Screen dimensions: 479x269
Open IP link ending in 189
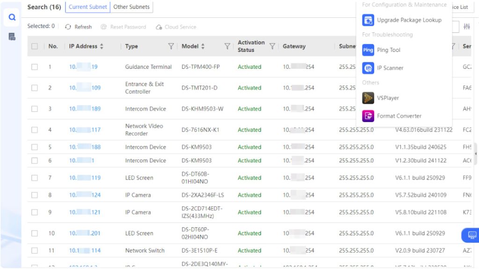point(85,109)
